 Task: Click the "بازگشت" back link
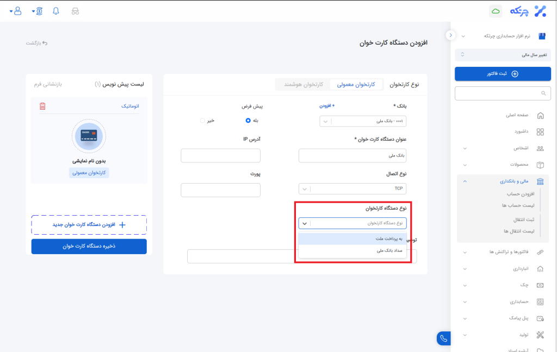tap(37, 43)
